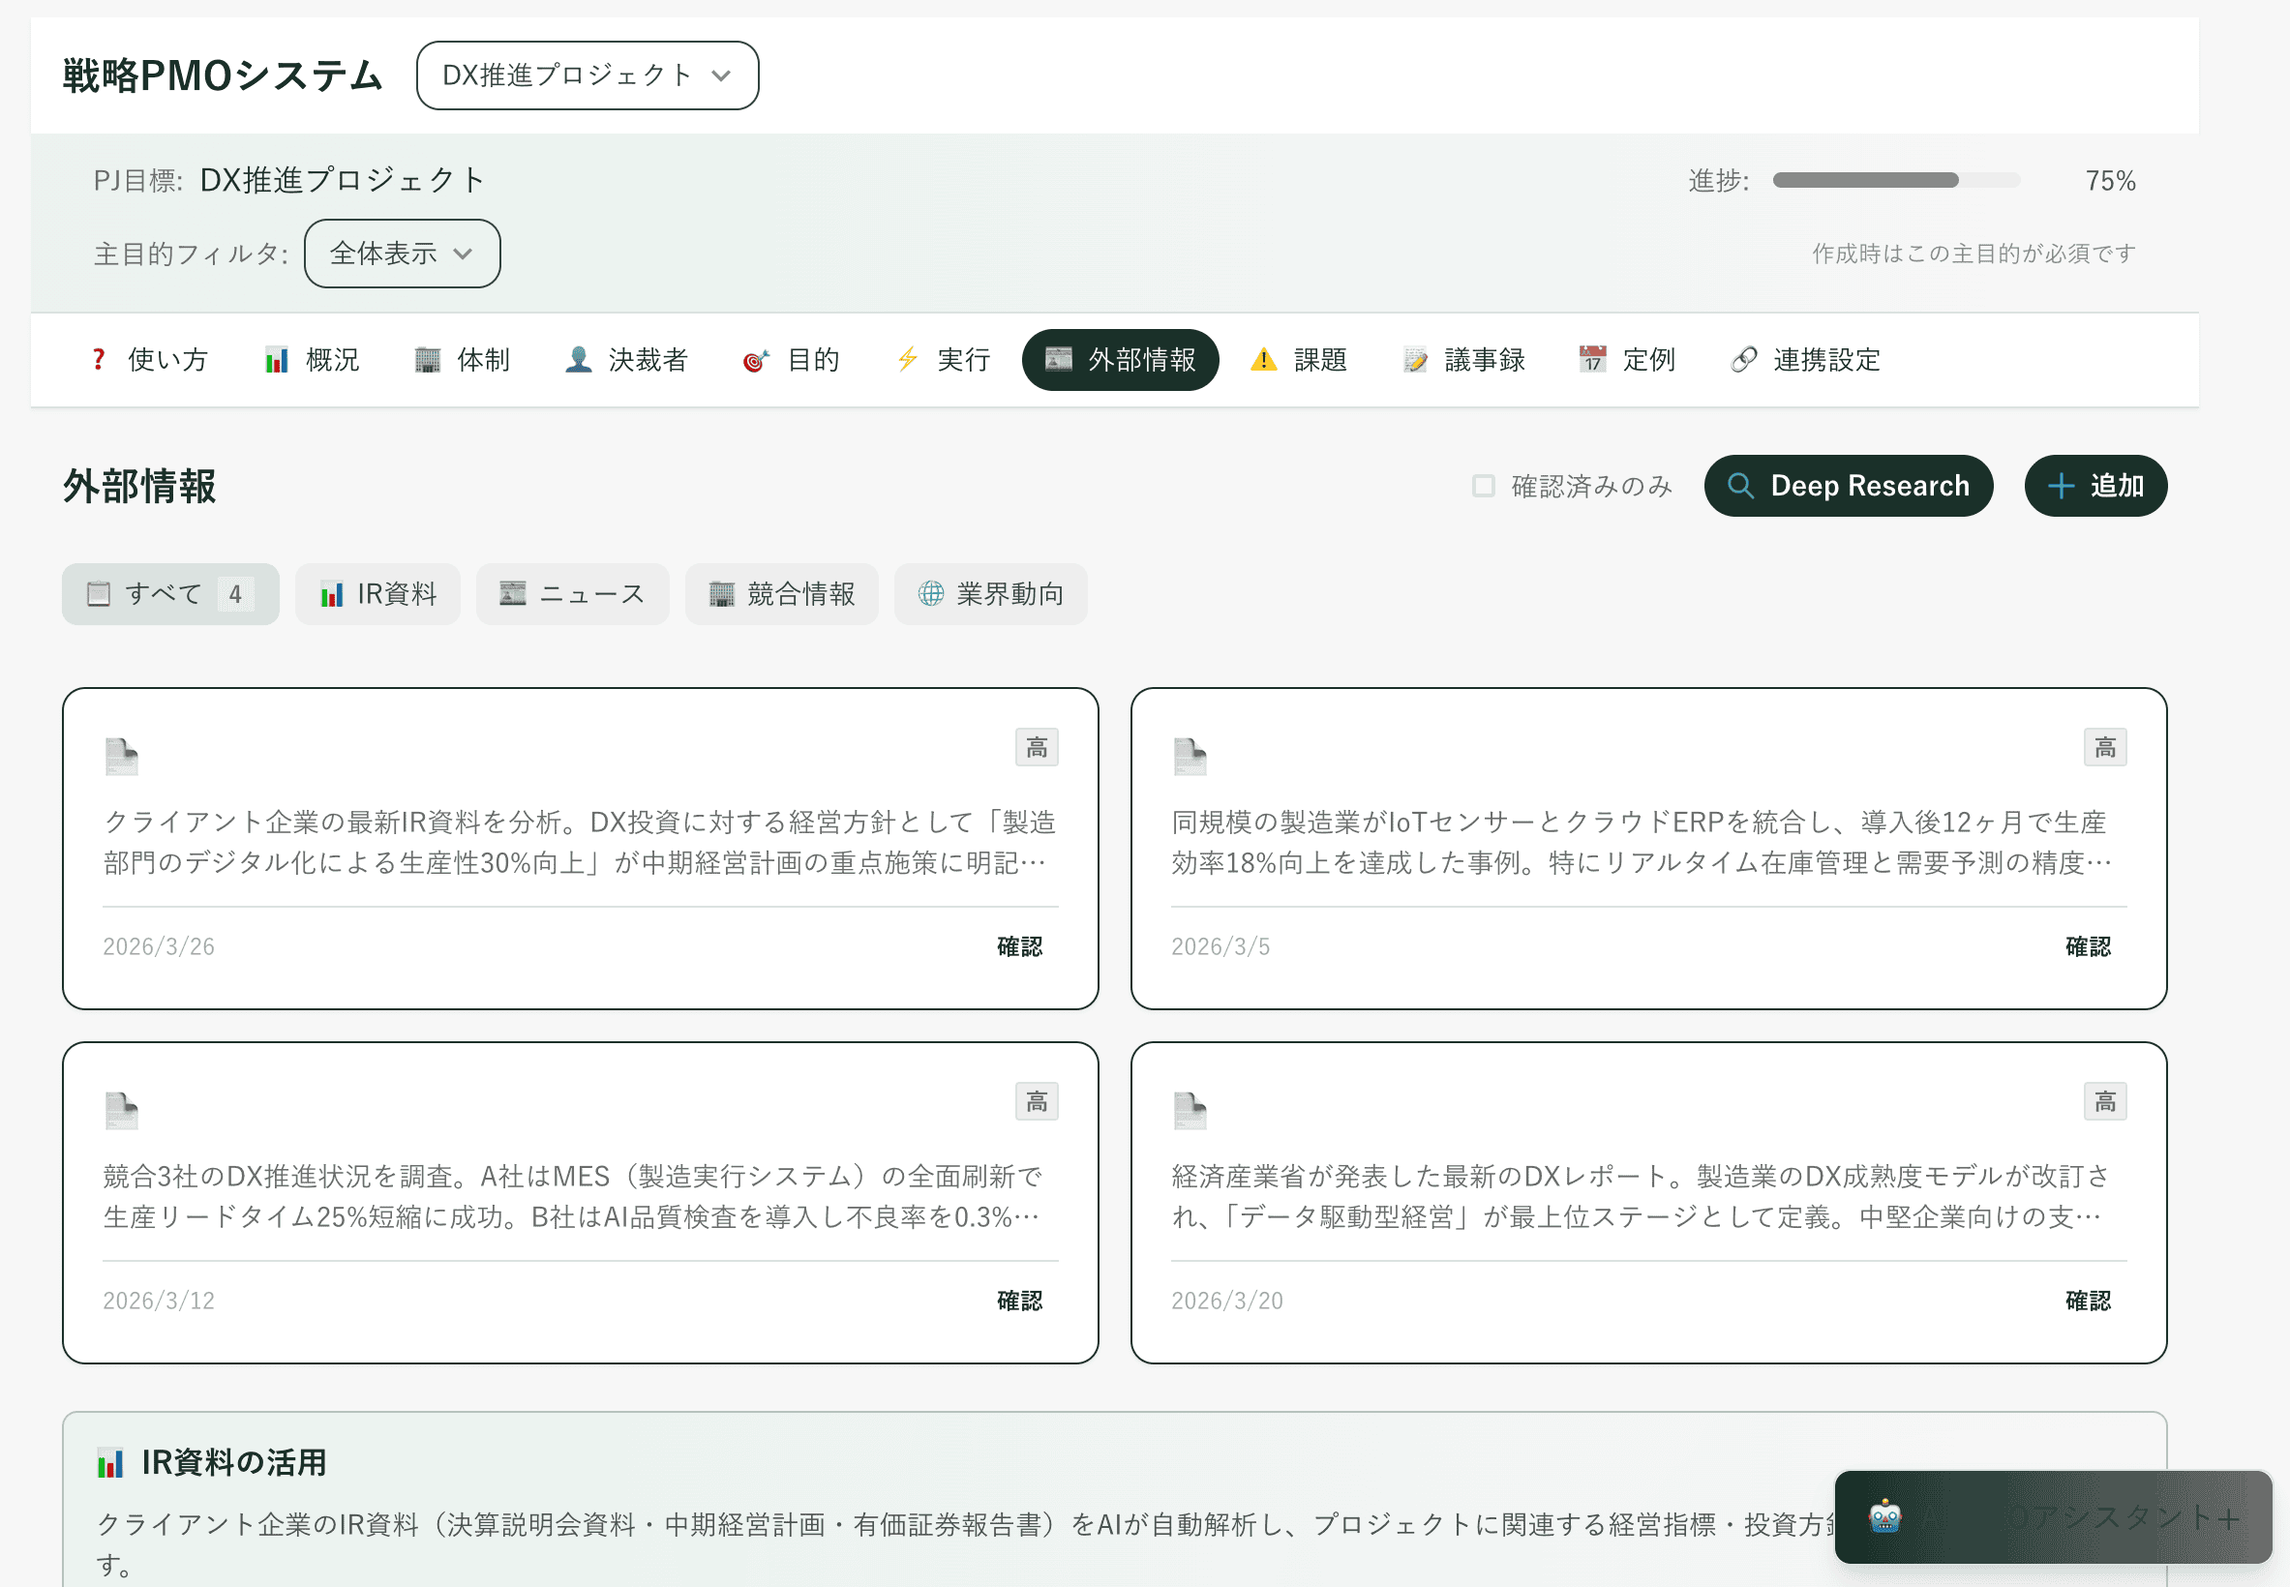This screenshot has height=1587, width=2290.
Task: Click the 定例 calendar icon
Action: point(1593,360)
